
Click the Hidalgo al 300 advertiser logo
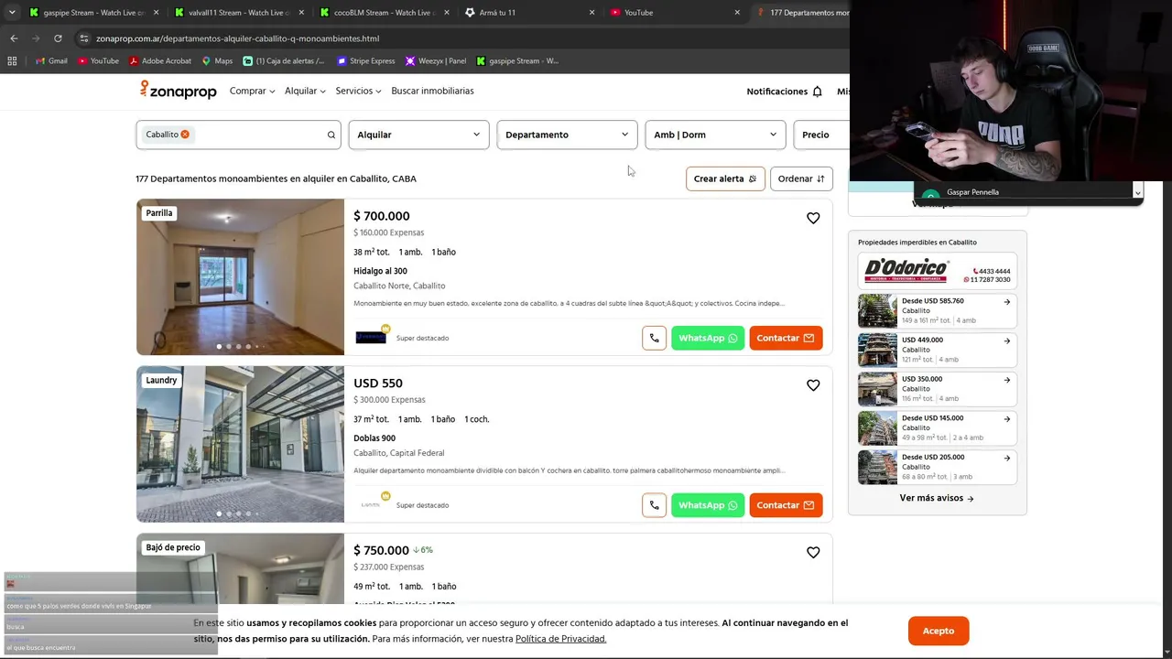(371, 338)
